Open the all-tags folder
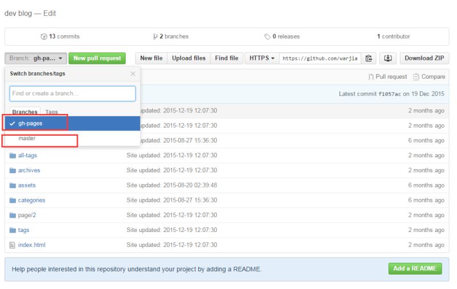Image resolution: width=457 pixels, height=289 pixels. pos(27,155)
